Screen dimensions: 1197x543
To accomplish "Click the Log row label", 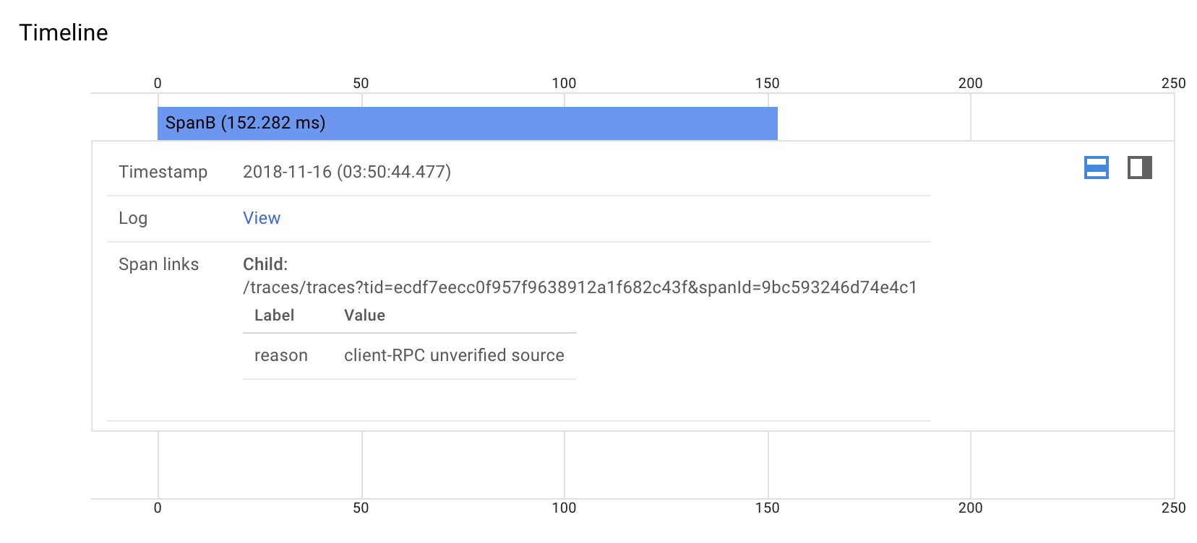I will coord(133,218).
